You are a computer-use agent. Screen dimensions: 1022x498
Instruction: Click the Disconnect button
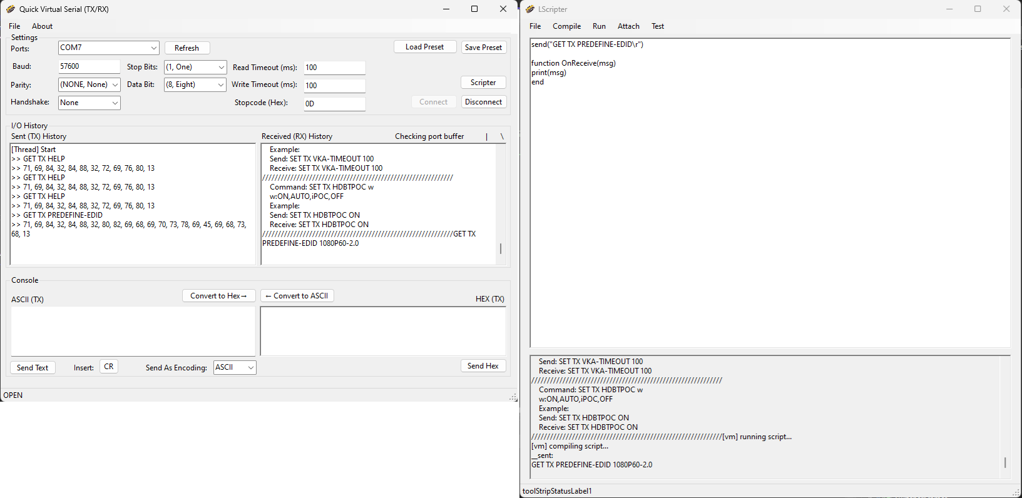click(x=483, y=102)
